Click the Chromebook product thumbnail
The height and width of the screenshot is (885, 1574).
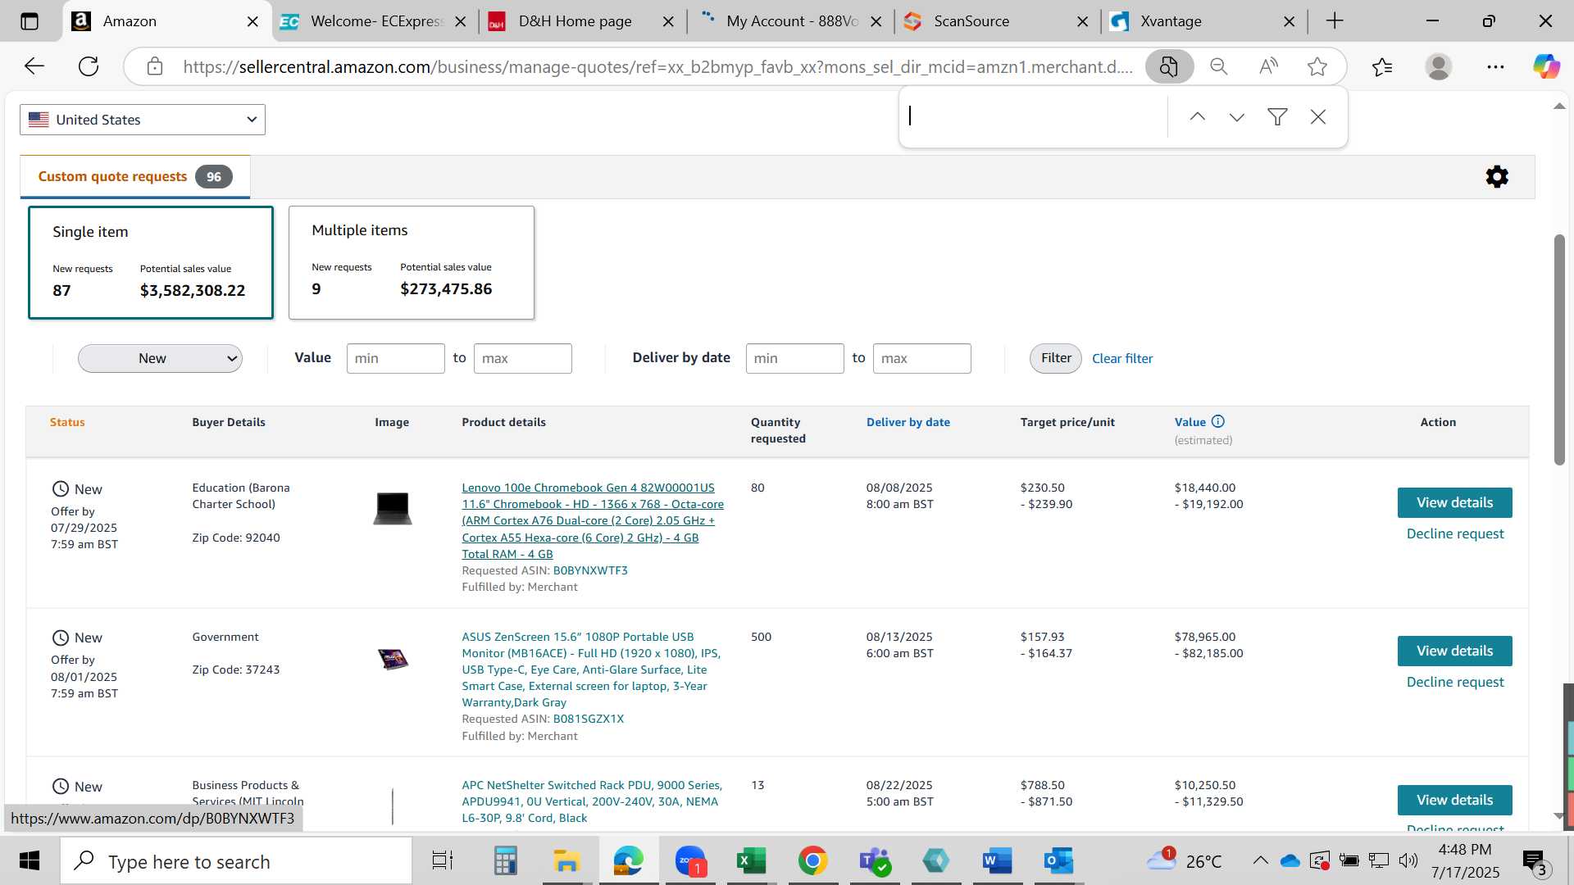pos(393,508)
